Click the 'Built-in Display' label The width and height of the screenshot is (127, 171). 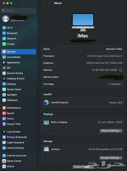pyautogui.click(x=59, y=122)
